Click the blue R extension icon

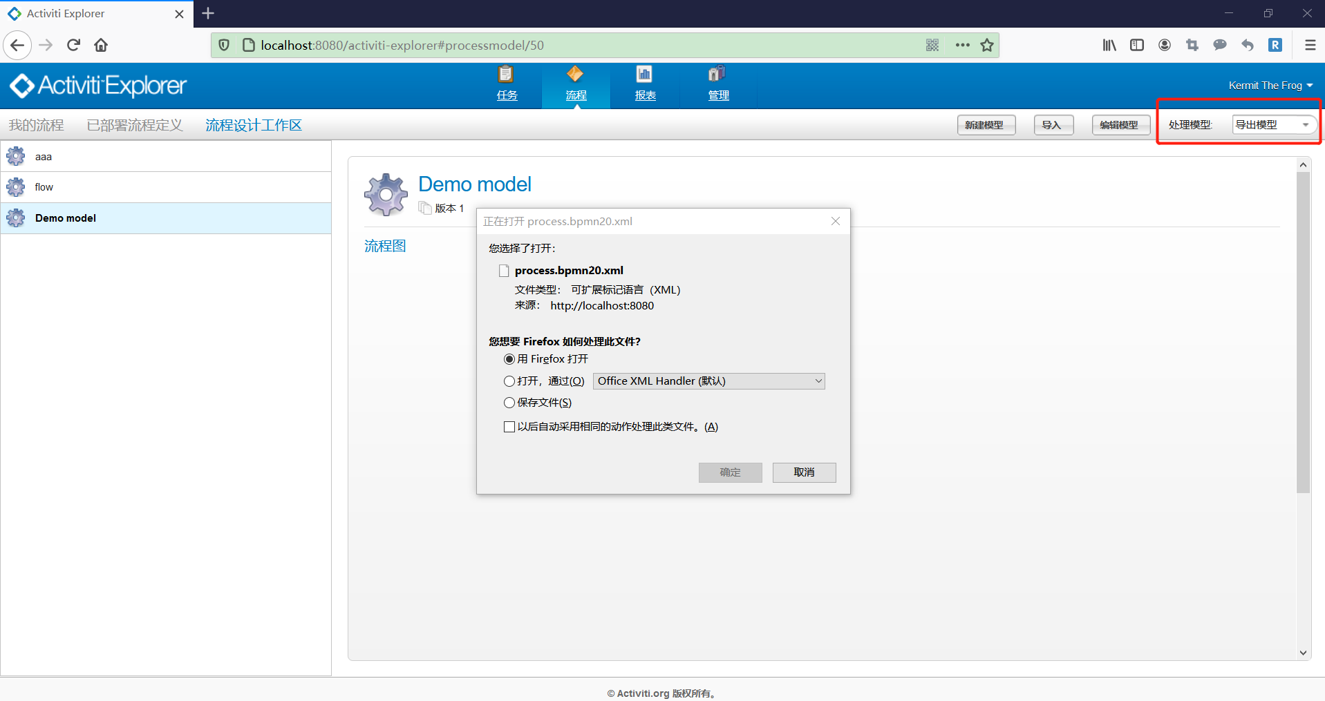point(1275,45)
